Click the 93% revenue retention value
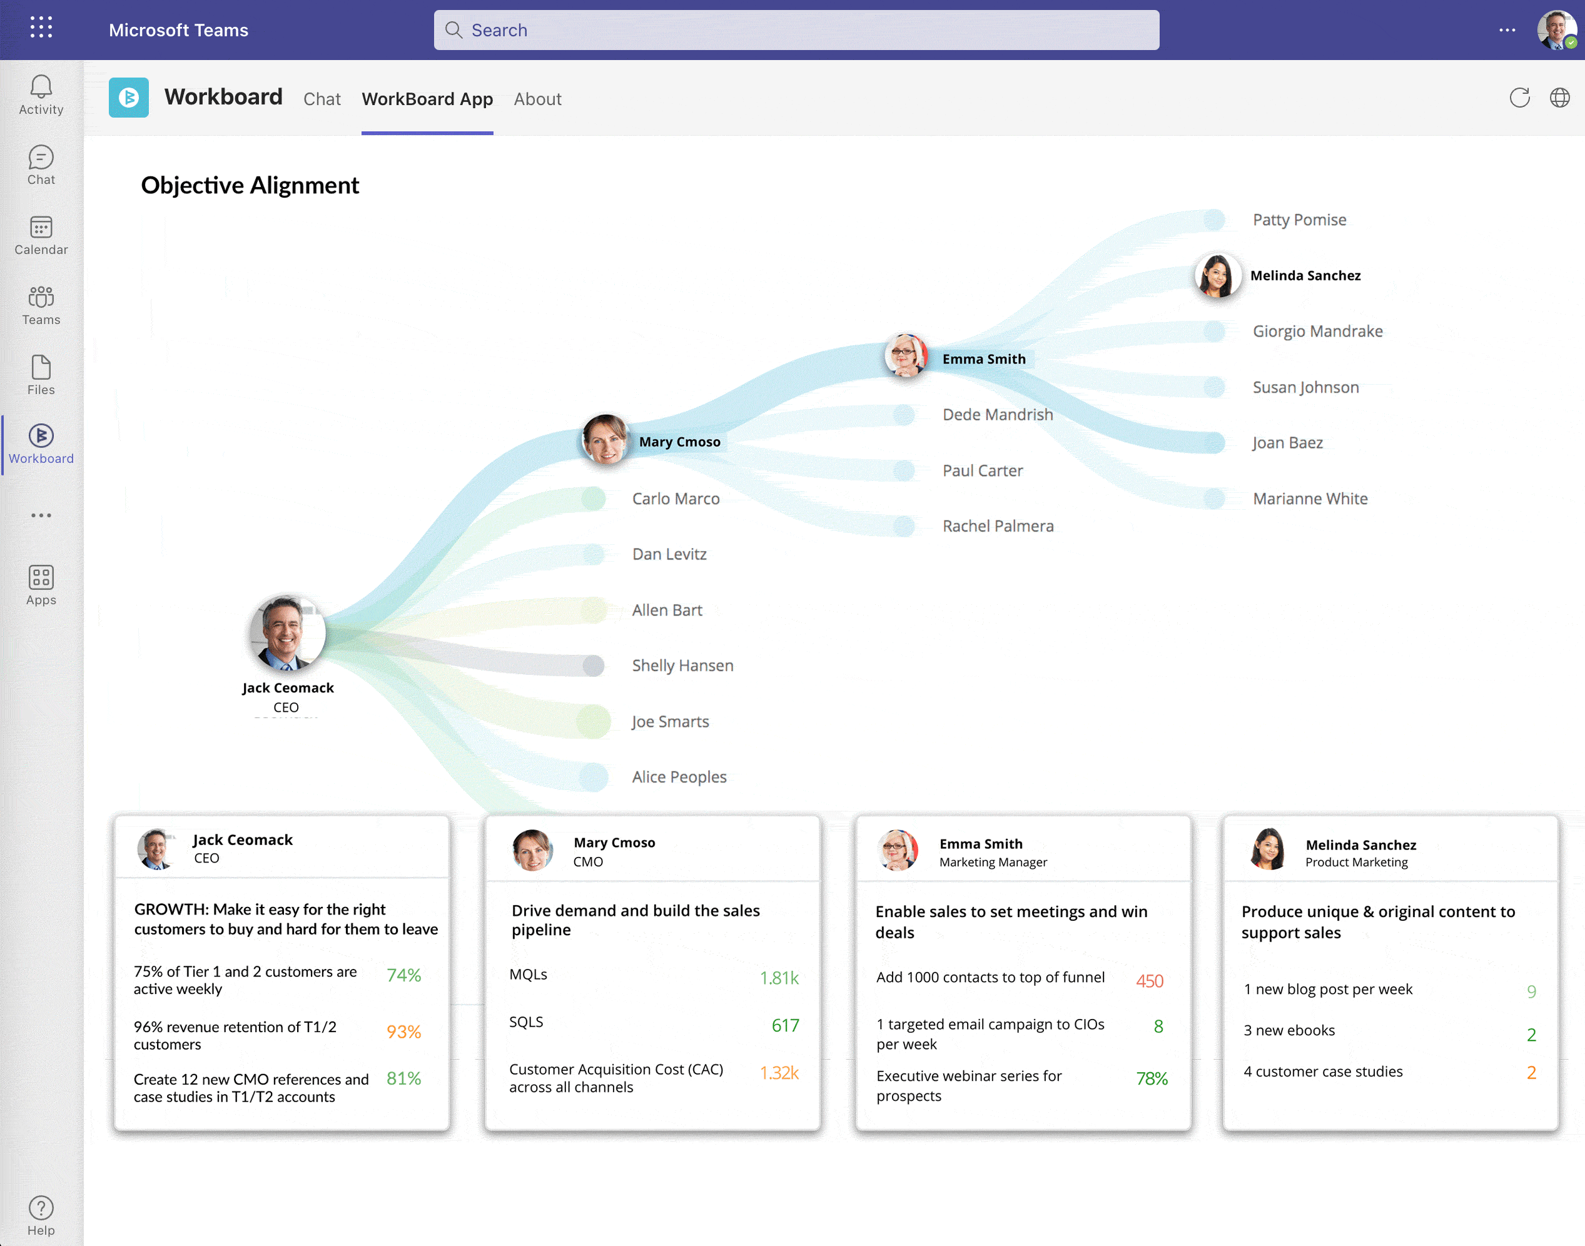This screenshot has height=1246, width=1585. 403,1032
